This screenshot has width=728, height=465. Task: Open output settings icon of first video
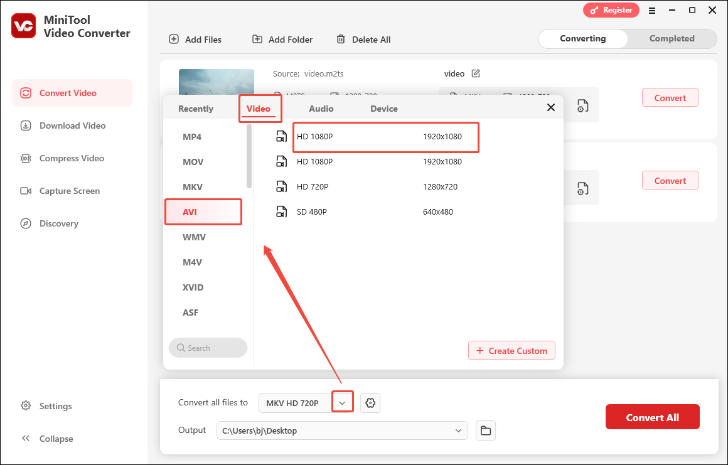(582, 106)
